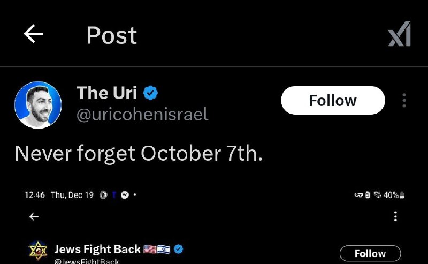
Task: Click the Post header title
Action: point(112,35)
